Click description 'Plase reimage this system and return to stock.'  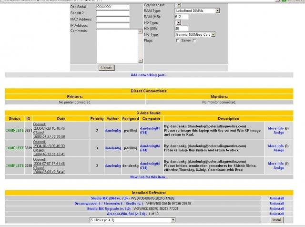coord(202,150)
